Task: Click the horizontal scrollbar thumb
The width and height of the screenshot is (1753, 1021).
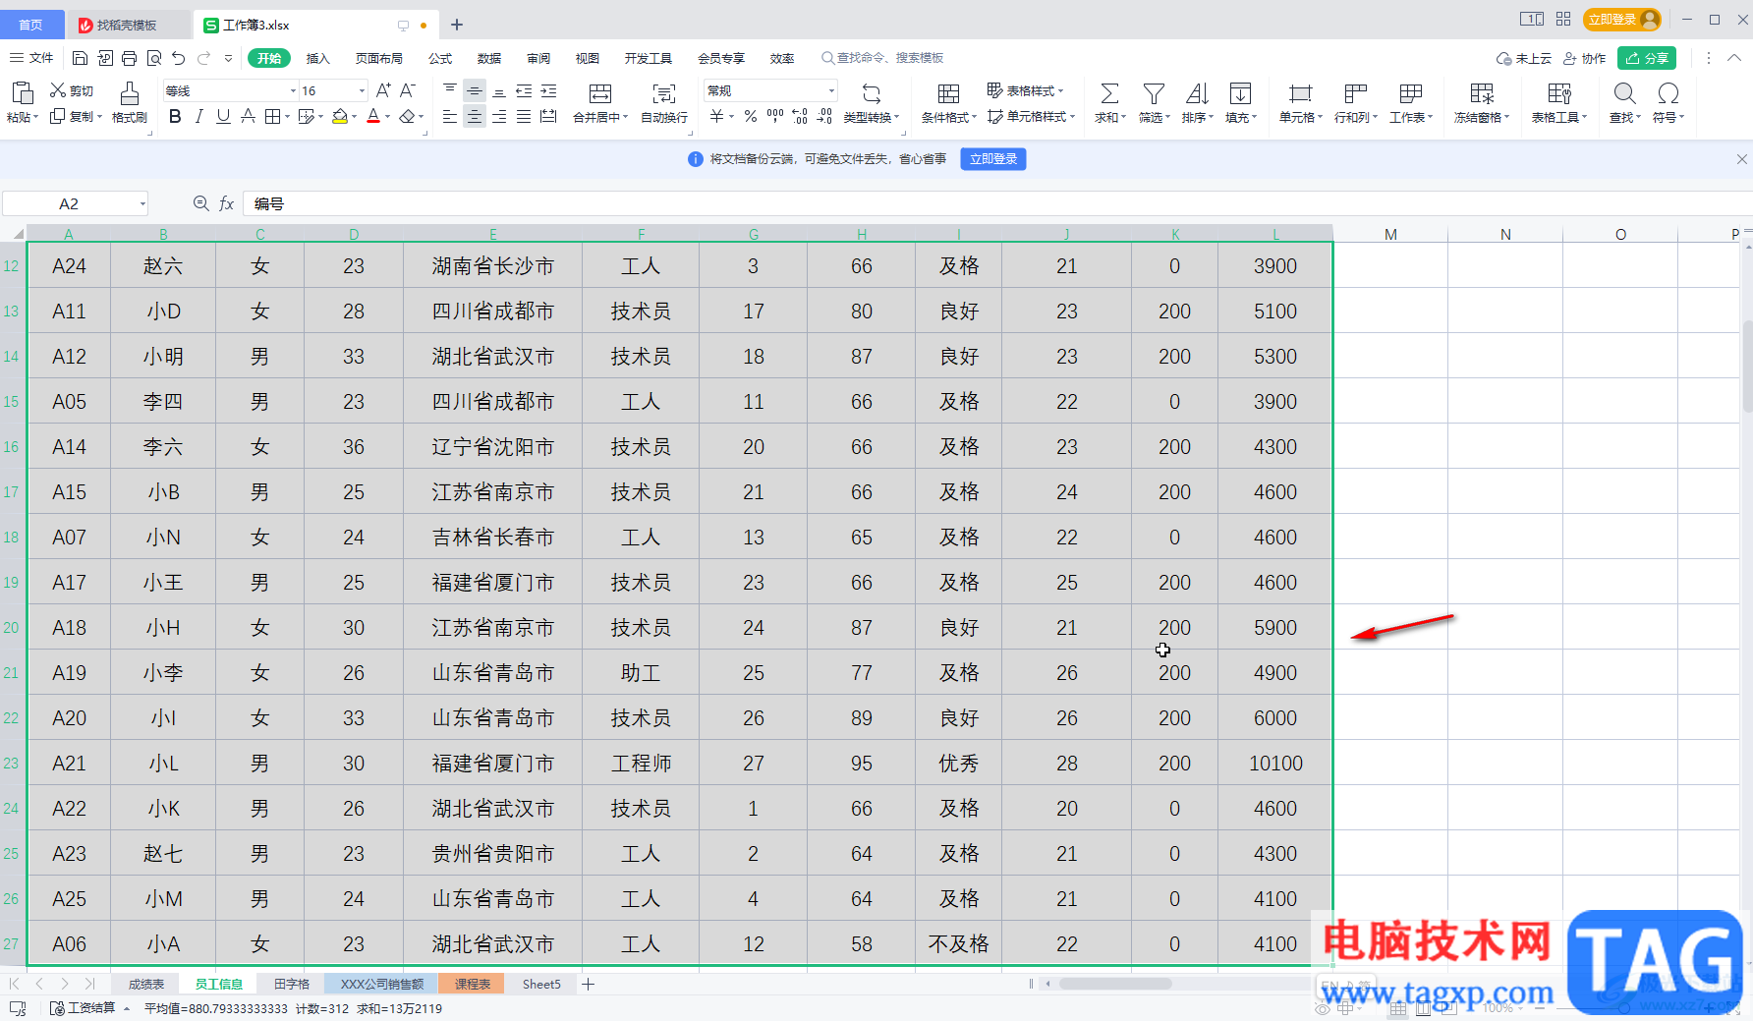Action: (1114, 984)
